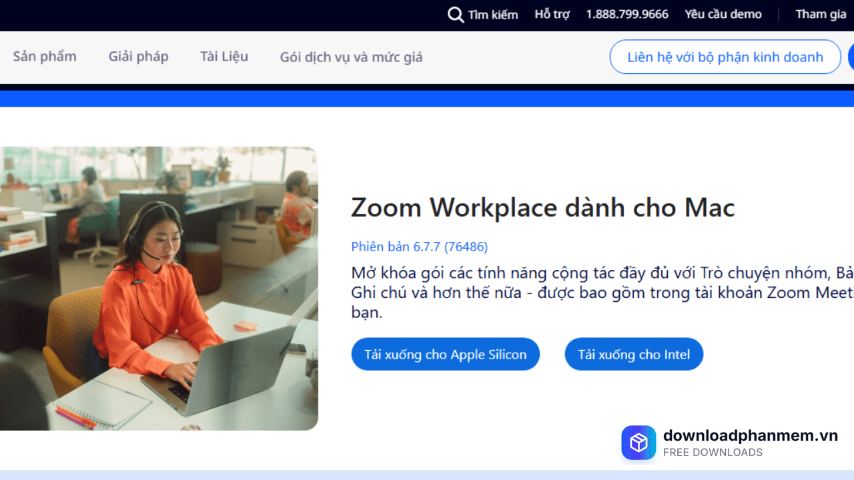Open the Hỗ trợ support link
The height and width of the screenshot is (480, 854).
coord(552,15)
